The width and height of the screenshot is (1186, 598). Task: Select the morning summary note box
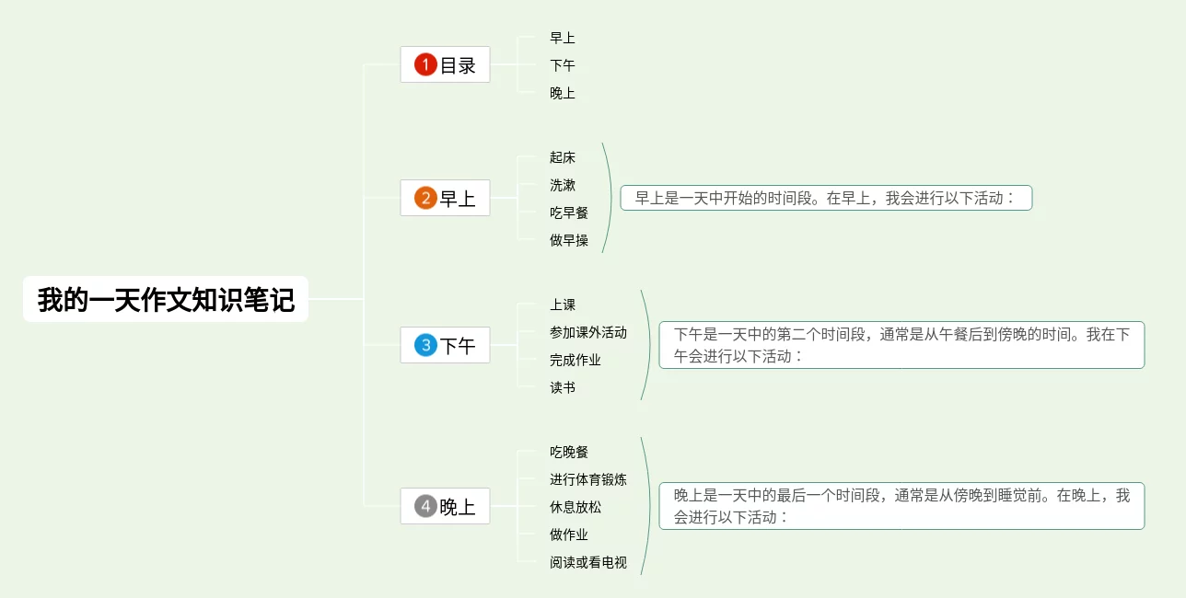[x=826, y=198]
